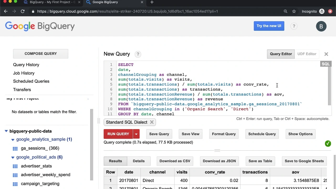336x189 pixels.
Task: Close the BigQuery - My First Project tab
Action: (x=79, y=2)
